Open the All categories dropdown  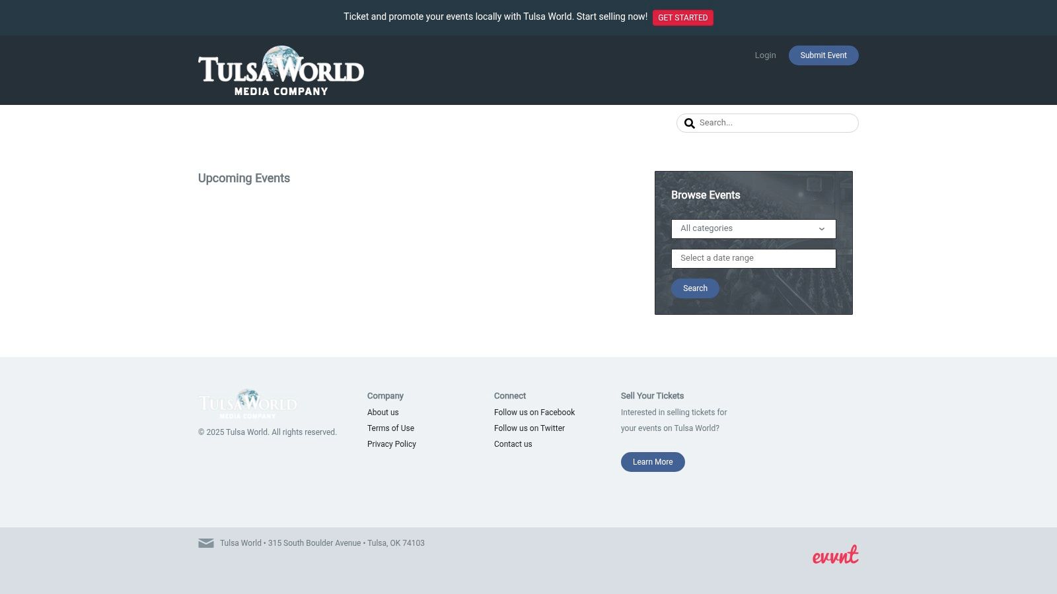pyautogui.click(x=753, y=228)
